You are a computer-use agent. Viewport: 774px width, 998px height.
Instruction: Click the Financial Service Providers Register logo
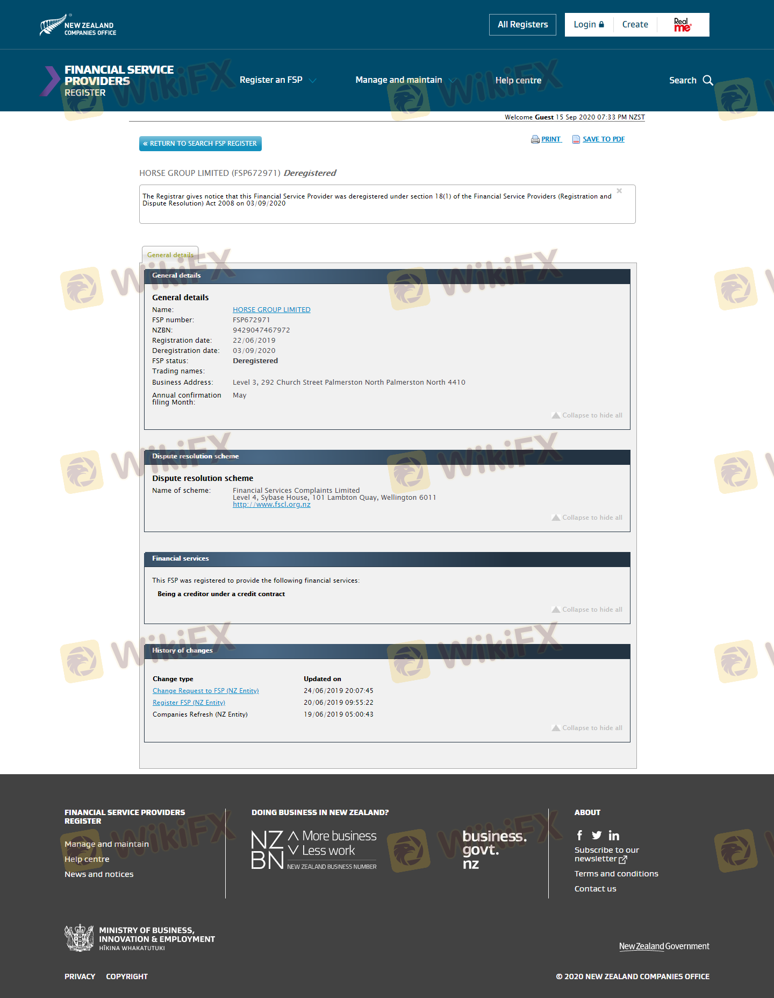point(107,81)
